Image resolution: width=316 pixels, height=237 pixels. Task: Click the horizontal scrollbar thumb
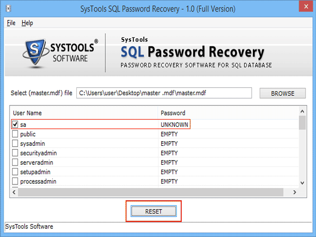pyautogui.click(x=151, y=192)
